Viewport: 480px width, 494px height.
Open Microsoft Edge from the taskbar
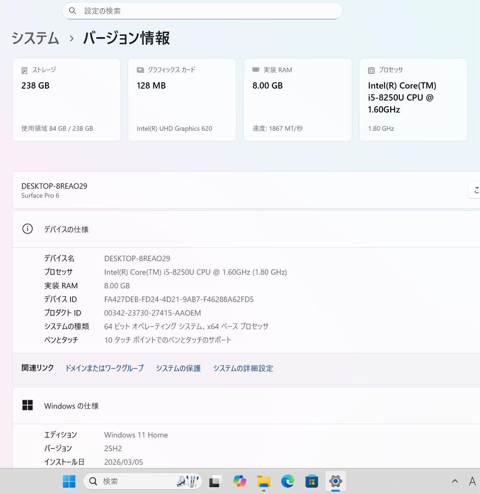point(288,481)
